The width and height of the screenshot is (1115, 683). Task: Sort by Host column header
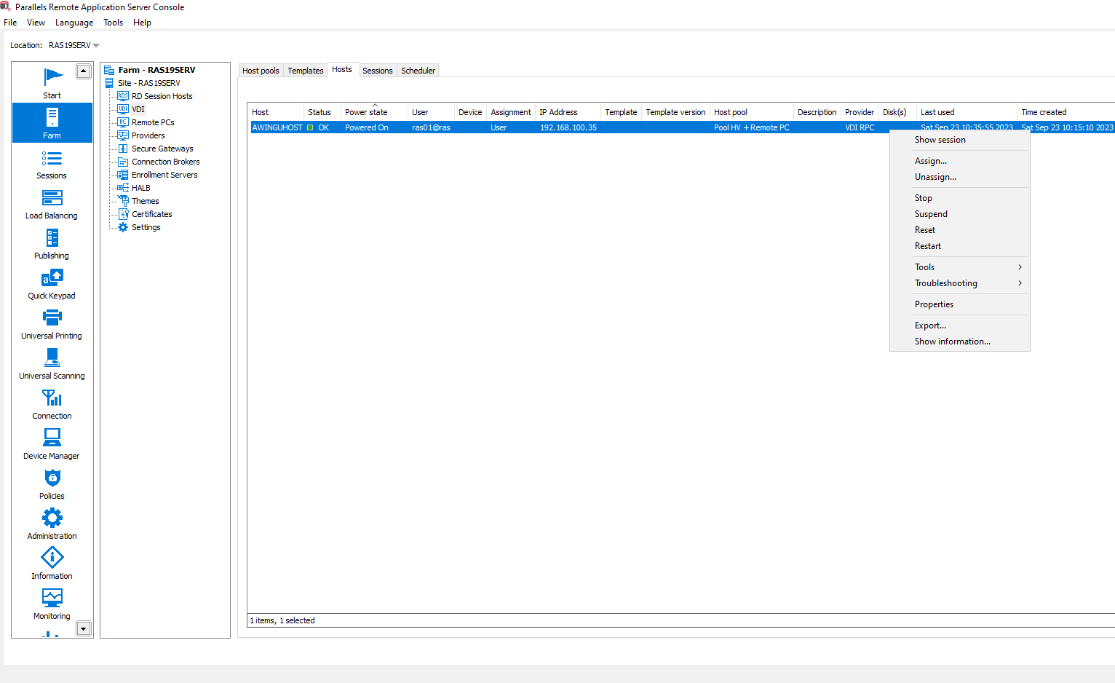pos(276,112)
